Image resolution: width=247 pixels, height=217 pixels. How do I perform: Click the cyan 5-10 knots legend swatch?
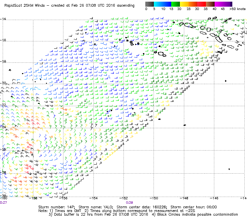click(x=158, y=4)
